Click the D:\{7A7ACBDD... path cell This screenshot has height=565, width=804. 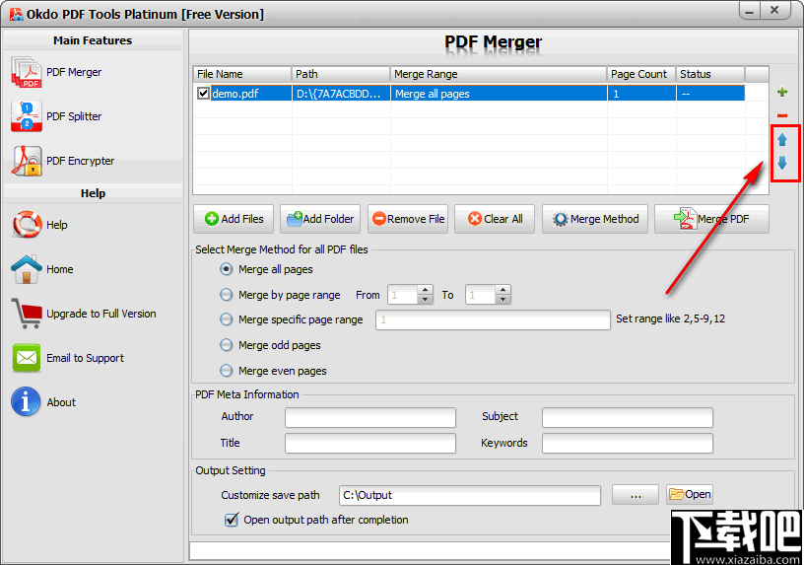click(341, 94)
